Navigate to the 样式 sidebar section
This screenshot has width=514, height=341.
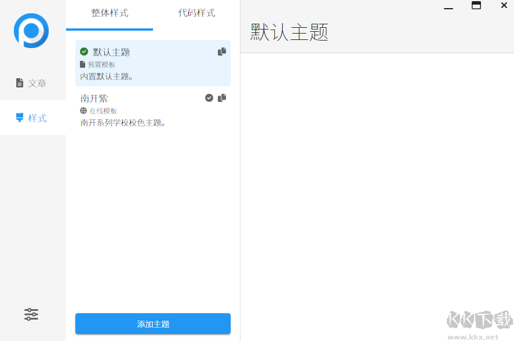pyautogui.click(x=37, y=118)
